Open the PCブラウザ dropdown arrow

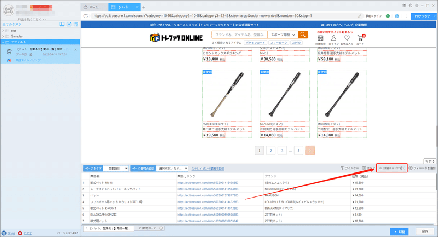435,16
